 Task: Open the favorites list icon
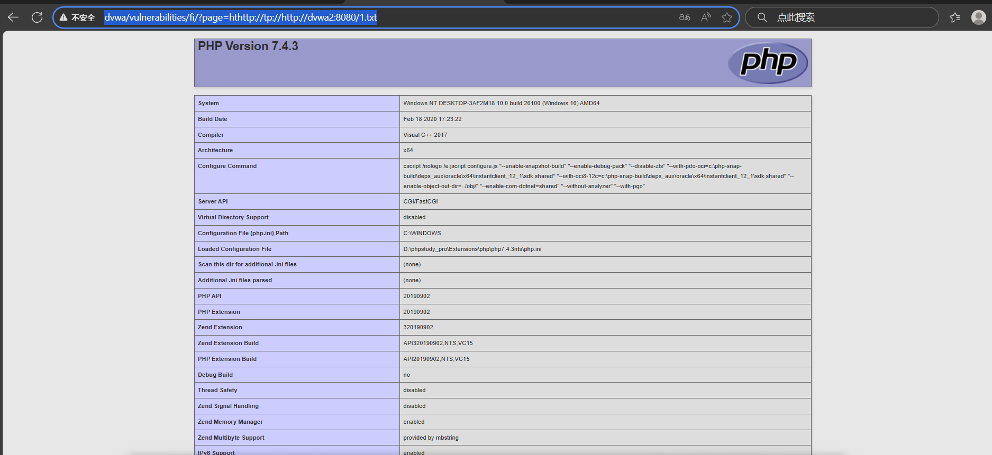point(955,17)
